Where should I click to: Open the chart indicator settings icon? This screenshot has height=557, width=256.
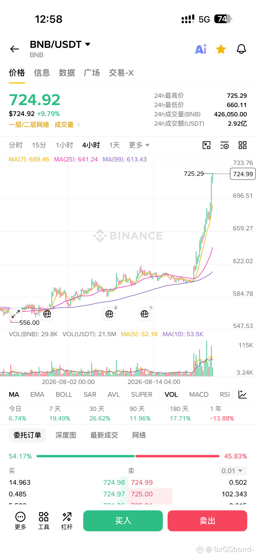coord(224,145)
